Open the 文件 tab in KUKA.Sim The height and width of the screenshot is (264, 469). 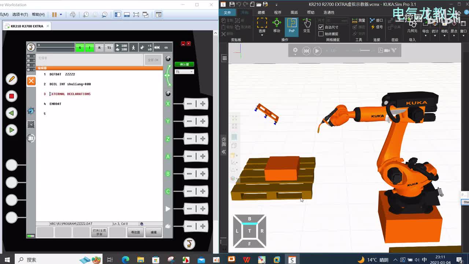tap(227, 12)
